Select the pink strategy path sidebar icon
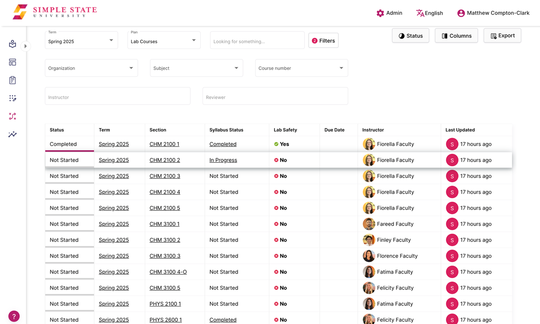This screenshot has width=540, height=324. [12, 116]
